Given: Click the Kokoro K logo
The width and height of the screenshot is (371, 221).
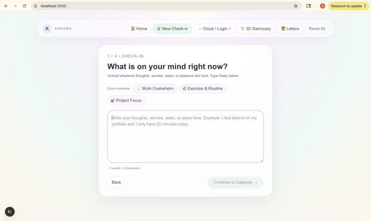Looking at the screenshot, I should pyautogui.click(x=47, y=29).
